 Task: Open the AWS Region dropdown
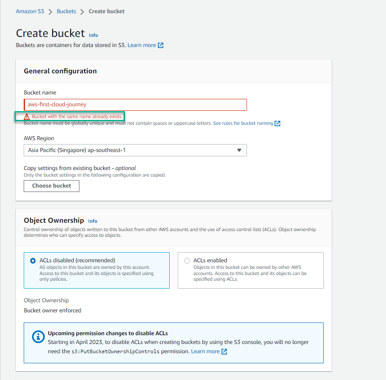[x=135, y=150]
